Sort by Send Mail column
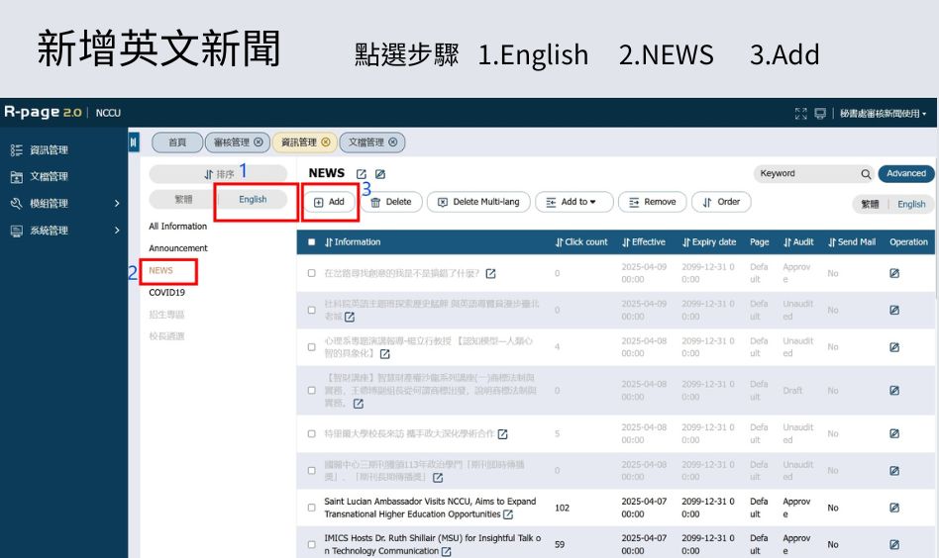The height and width of the screenshot is (558, 939). coord(852,242)
